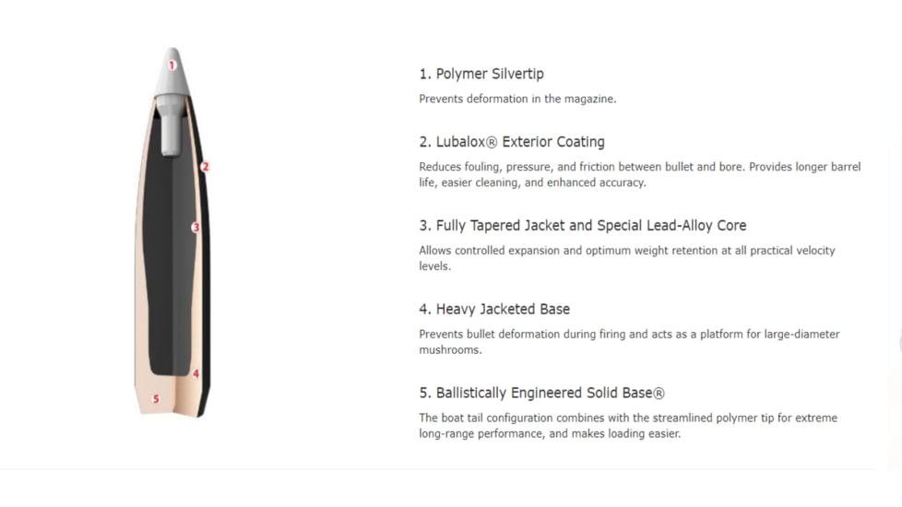Click the tan jacket interior of the cutaway
Screen dimensions: 902x507
coord(145,277)
